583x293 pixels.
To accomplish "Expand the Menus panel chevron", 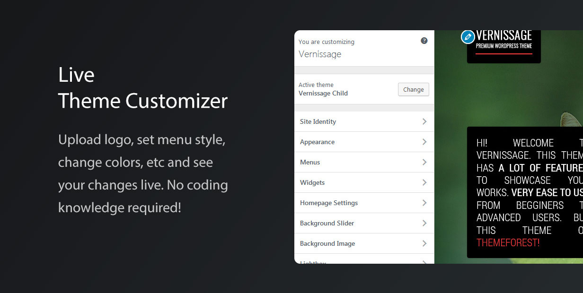I will (424, 162).
